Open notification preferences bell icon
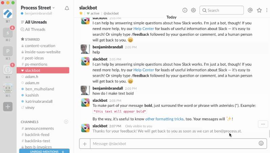This screenshot has height=153, width=270. click(67, 8)
